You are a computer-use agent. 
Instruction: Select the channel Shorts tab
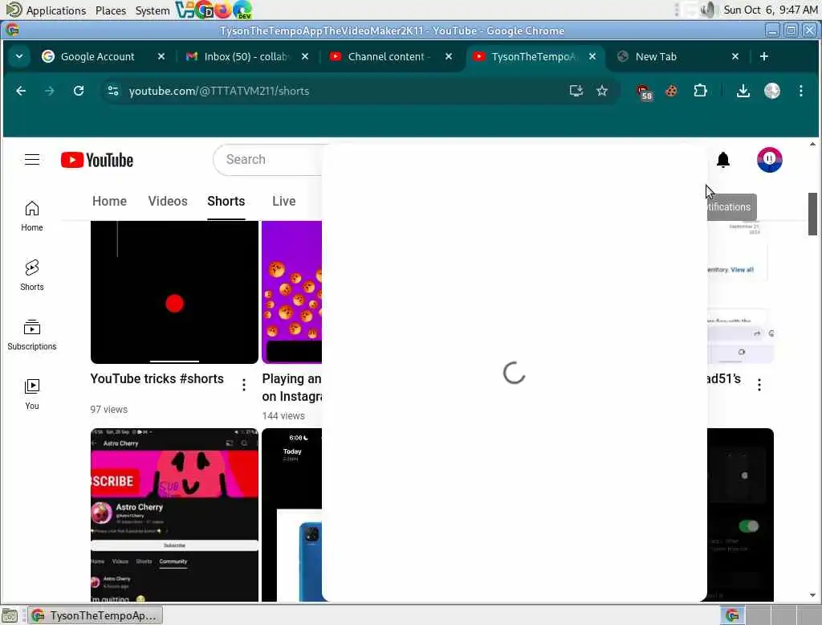(x=226, y=201)
